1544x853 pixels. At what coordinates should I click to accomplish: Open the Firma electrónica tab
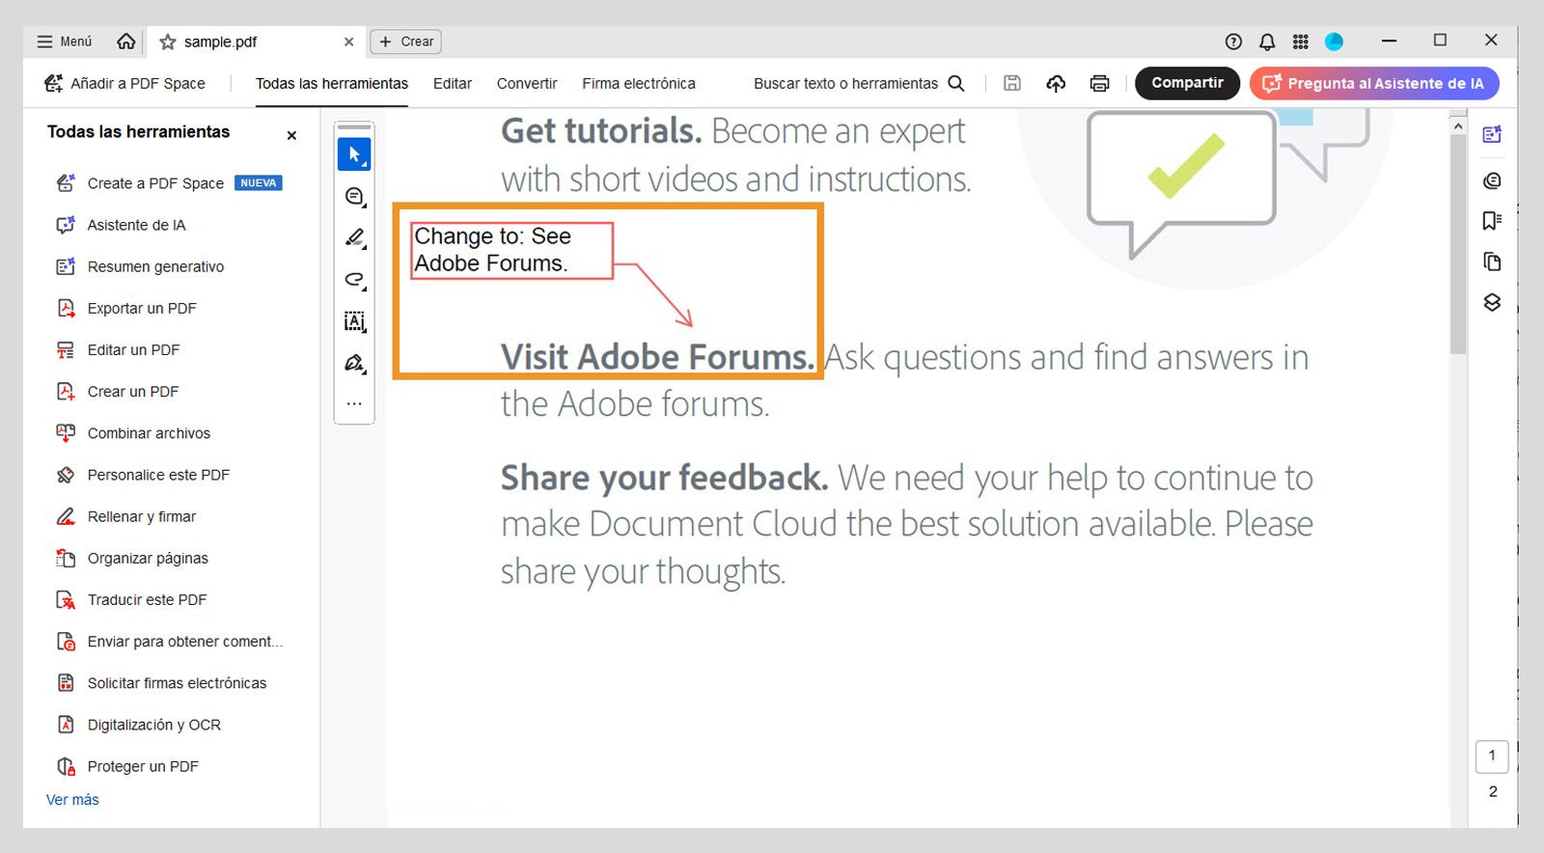(x=638, y=84)
